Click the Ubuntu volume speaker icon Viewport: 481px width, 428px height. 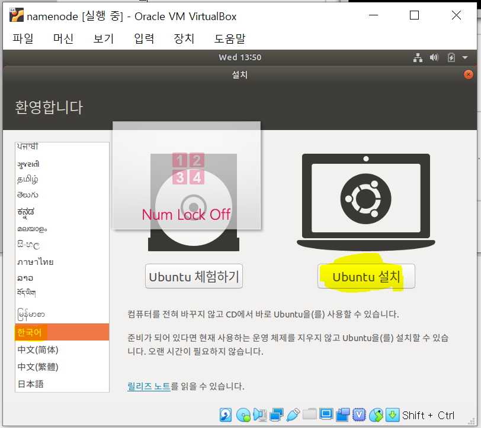point(434,57)
